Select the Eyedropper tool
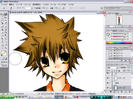The image size is (133, 99). pyautogui.click(x=6, y=45)
